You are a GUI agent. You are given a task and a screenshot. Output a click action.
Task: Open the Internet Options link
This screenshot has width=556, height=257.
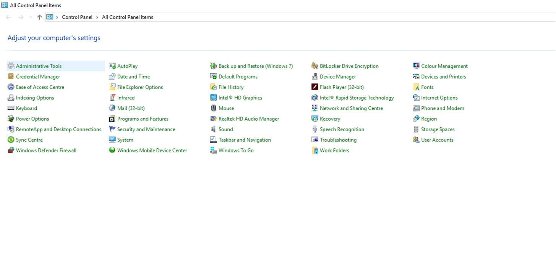(439, 98)
